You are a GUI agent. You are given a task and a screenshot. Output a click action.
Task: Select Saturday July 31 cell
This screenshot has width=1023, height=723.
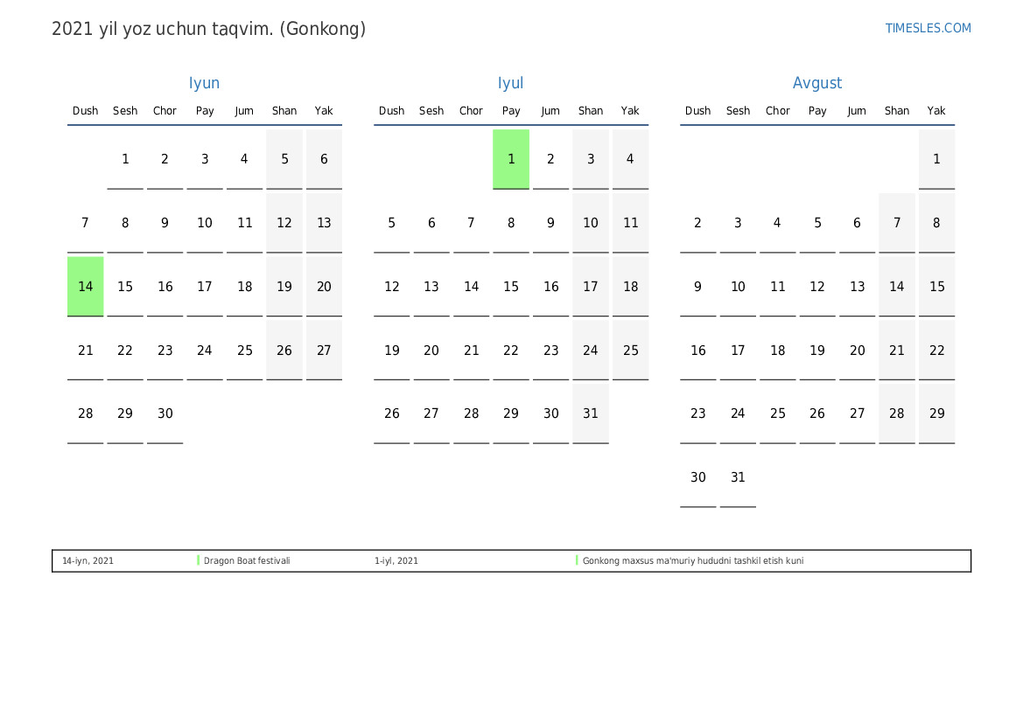pos(591,414)
